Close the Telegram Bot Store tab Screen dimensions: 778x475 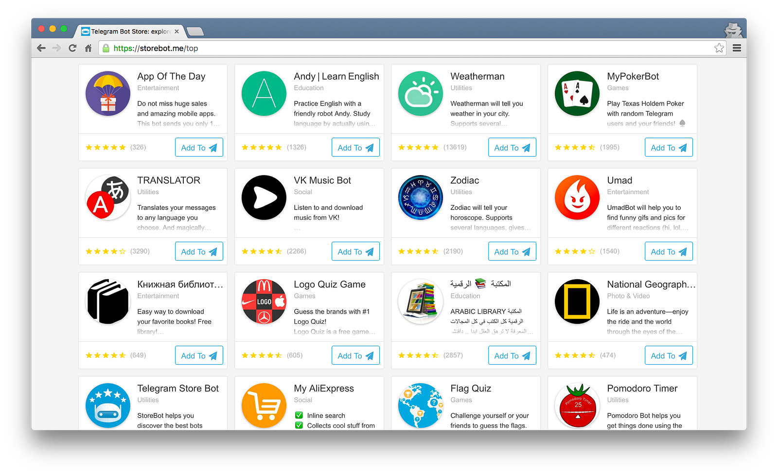click(x=177, y=32)
